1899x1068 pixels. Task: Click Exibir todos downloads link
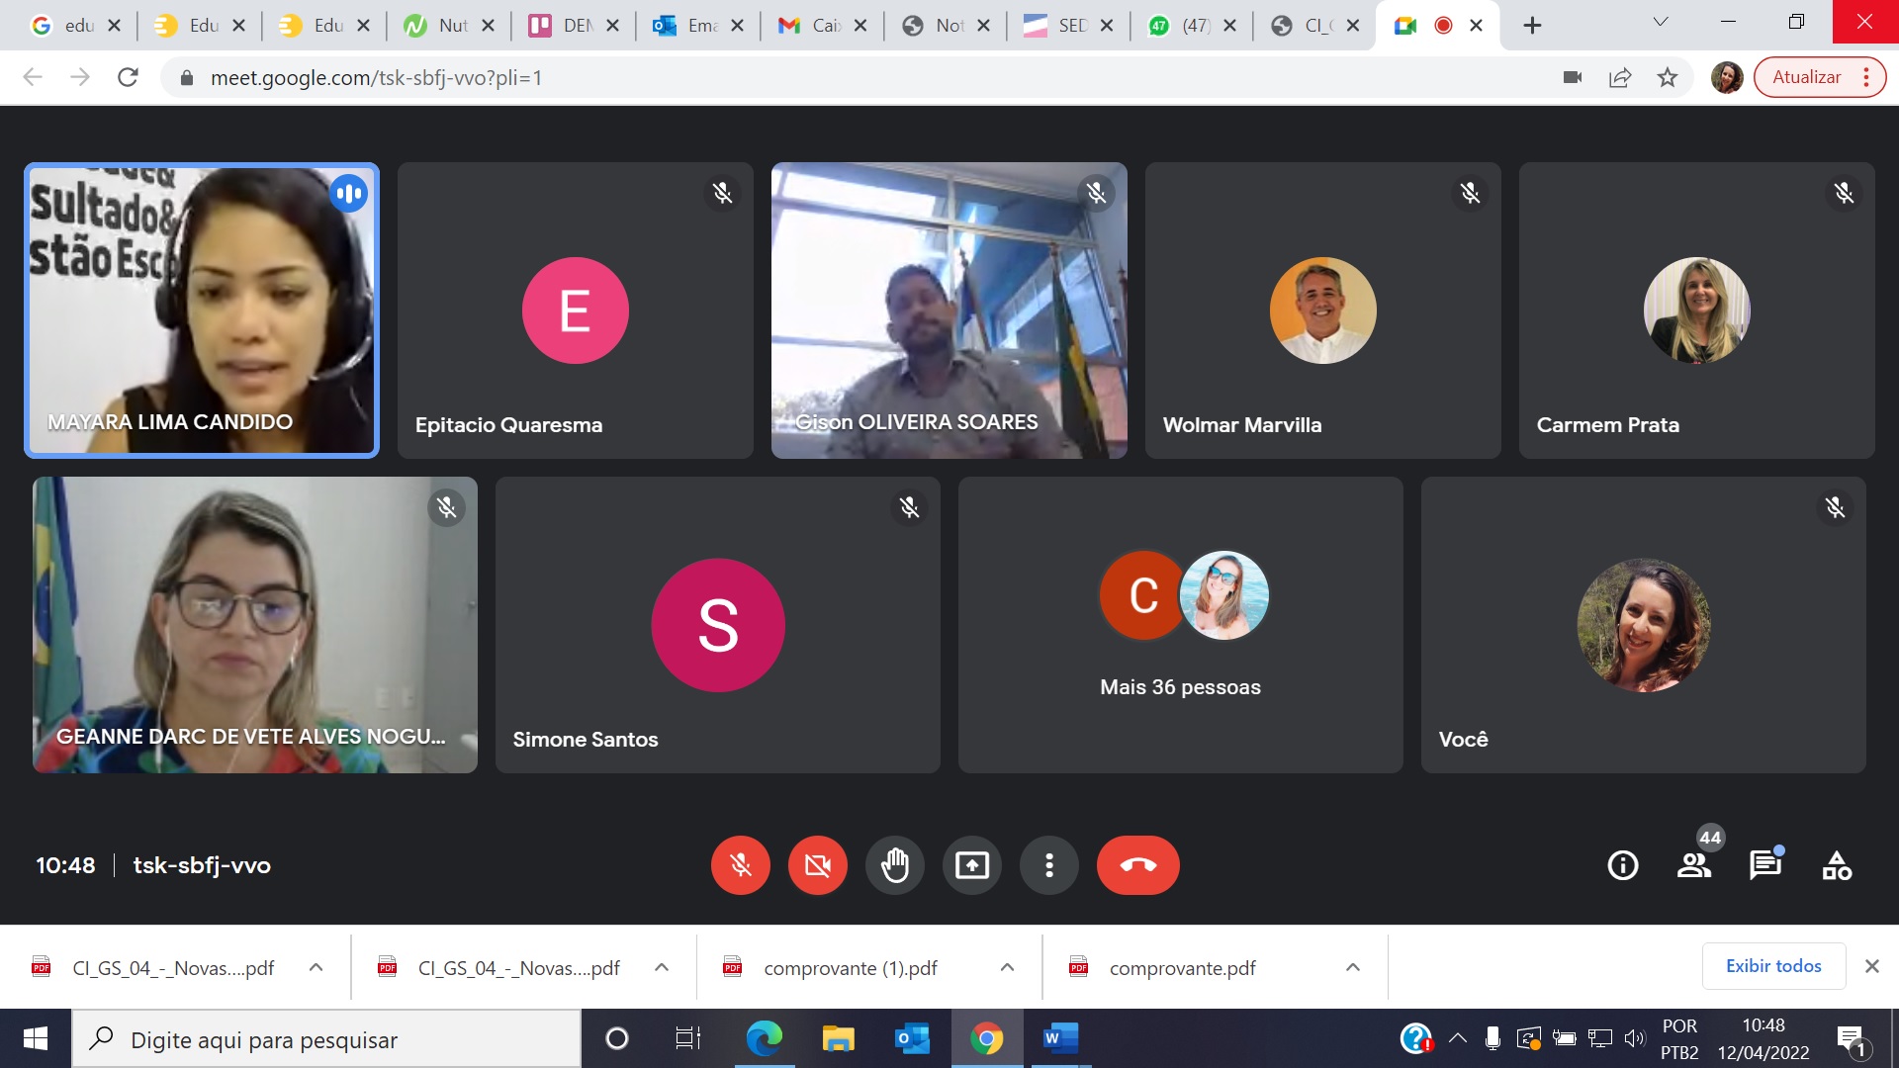tap(1772, 966)
